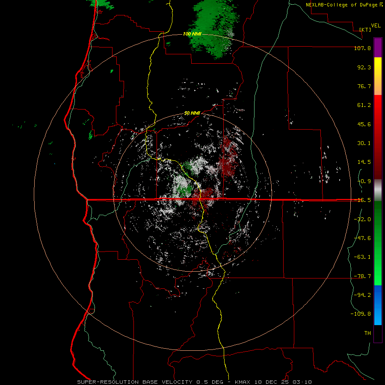The width and height of the screenshot is (385, 385).
Task: Click the -16.5 velocity scale value
Action: click(x=362, y=200)
